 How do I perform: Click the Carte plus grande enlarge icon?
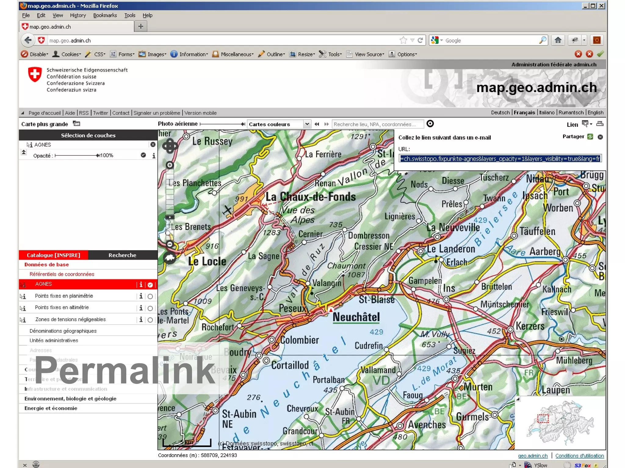pyautogui.click(x=77, y=124)
